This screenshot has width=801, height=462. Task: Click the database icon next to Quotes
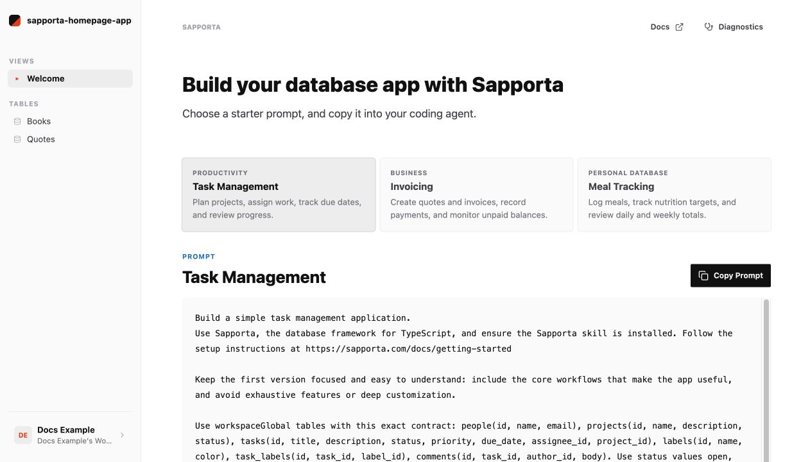pos(17,139)
